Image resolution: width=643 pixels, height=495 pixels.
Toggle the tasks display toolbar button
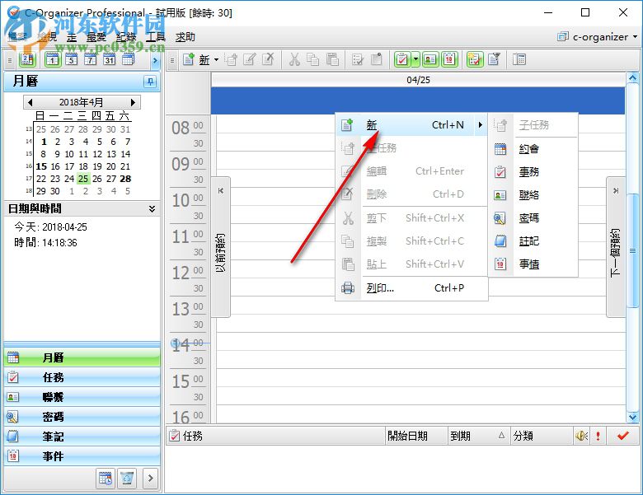tap(402, 60)
